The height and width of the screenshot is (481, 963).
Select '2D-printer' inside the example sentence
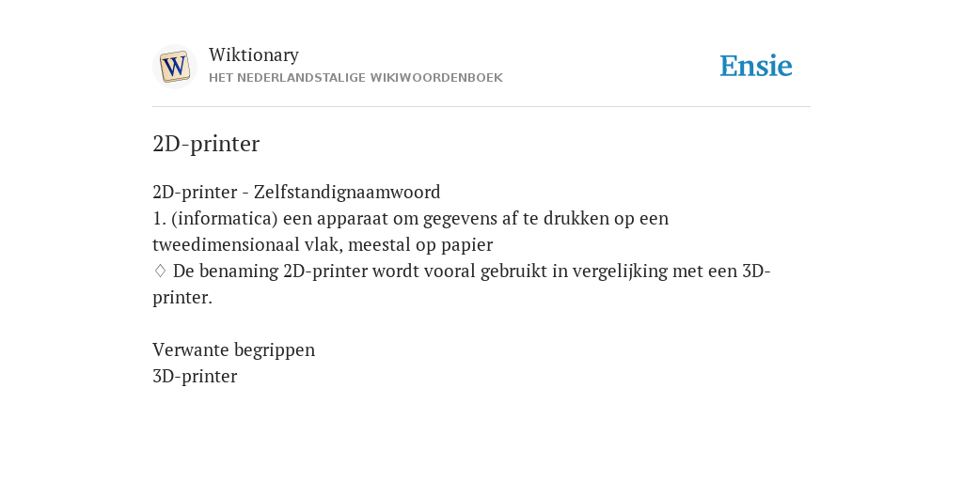point(325,272)
